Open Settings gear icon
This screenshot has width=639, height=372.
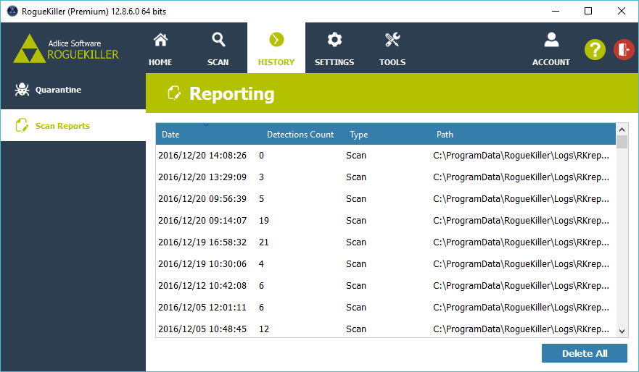[x=334, y=40]
